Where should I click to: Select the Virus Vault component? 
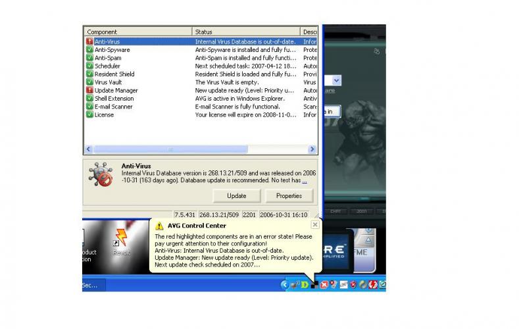click(109, 82)
